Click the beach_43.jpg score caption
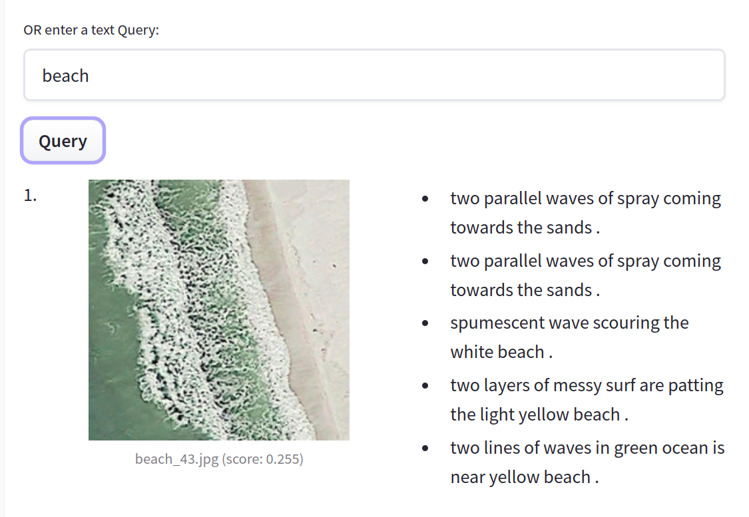This screenshot has height=517, width=749. [x=218, y=459]
